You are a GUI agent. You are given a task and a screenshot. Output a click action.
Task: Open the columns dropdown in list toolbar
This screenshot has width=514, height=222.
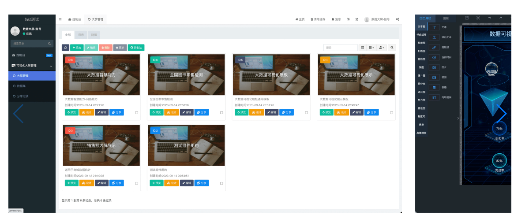[x=371, y=48]
